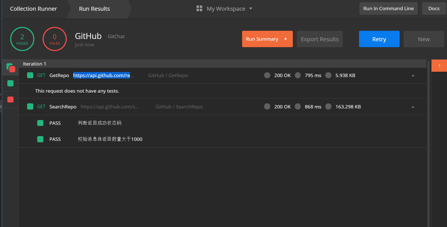The width and height of the screenshot is (447, 227).
Task: Click the GET method label of SearchRepo
Action: (41, 107)
